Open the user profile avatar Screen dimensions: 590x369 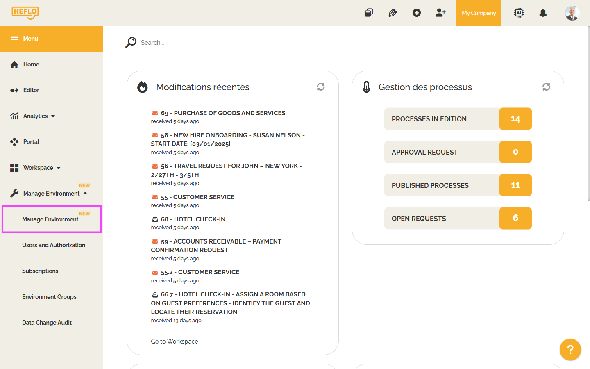click(x=572, y=13)
